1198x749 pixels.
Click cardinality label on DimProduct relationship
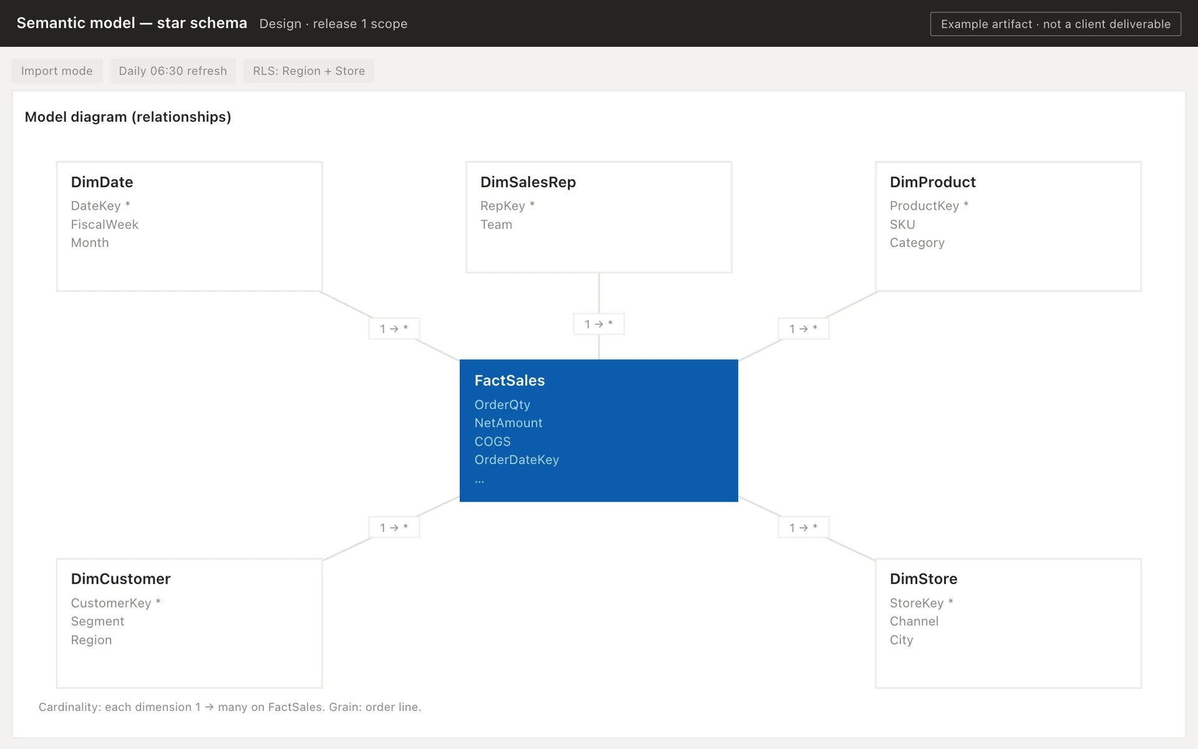803,328
